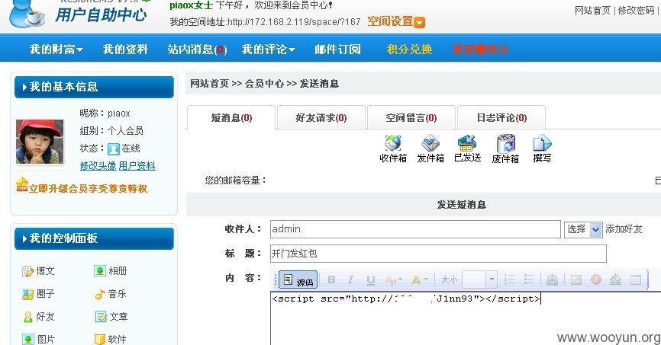Toggle bold formatting in the editor
This screenshot has height=345, width=661.
click(x=331, y=280)
